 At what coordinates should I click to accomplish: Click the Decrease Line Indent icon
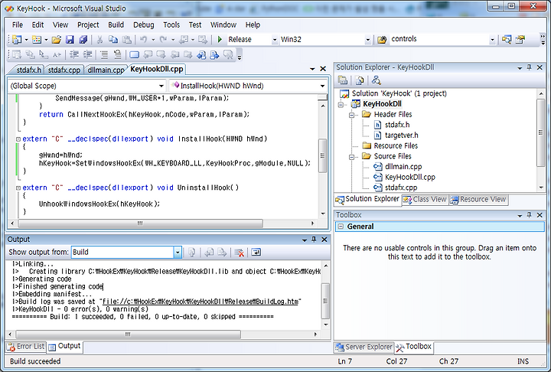point(74,54)
